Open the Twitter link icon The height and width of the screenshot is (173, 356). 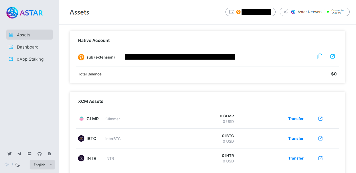pyautogui.click(x=9, y=154)
